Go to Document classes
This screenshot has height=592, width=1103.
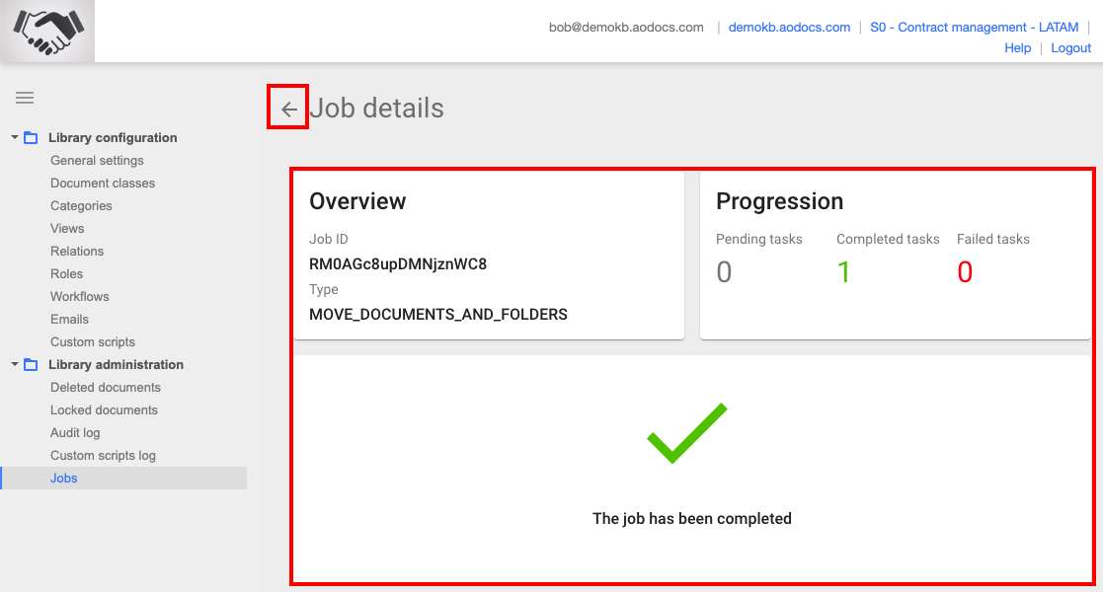tap(103, 184)
